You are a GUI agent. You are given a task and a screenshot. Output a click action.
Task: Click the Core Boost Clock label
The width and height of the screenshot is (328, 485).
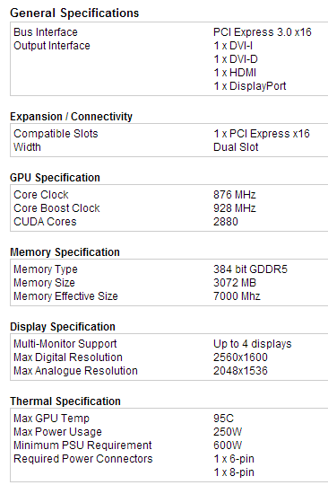click(56, 208)
